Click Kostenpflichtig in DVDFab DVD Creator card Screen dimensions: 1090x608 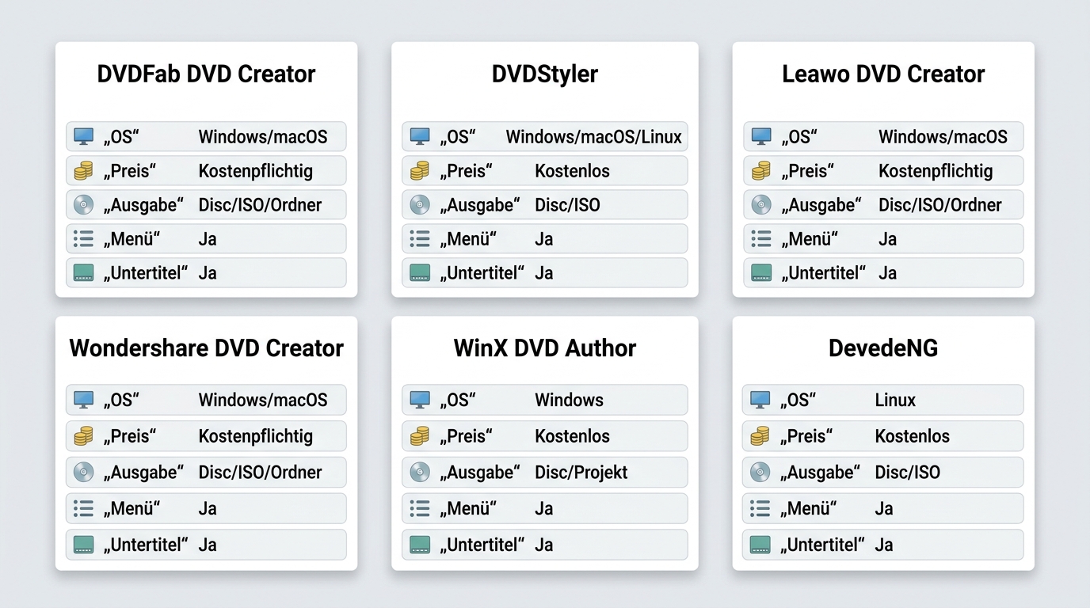(x=255, y=171)
